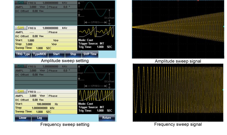Click CH1 FREQ 1.000000000 kHz value

55,28
